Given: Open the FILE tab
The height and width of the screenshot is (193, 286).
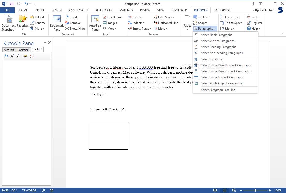Looking at the screenshot, I should 7,10.
